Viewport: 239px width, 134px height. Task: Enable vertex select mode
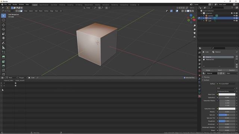(16, 11)
